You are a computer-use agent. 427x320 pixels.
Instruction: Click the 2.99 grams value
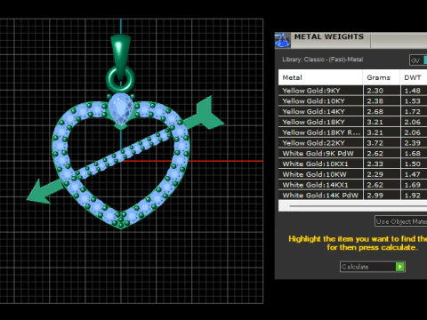[x=375, y=196]
